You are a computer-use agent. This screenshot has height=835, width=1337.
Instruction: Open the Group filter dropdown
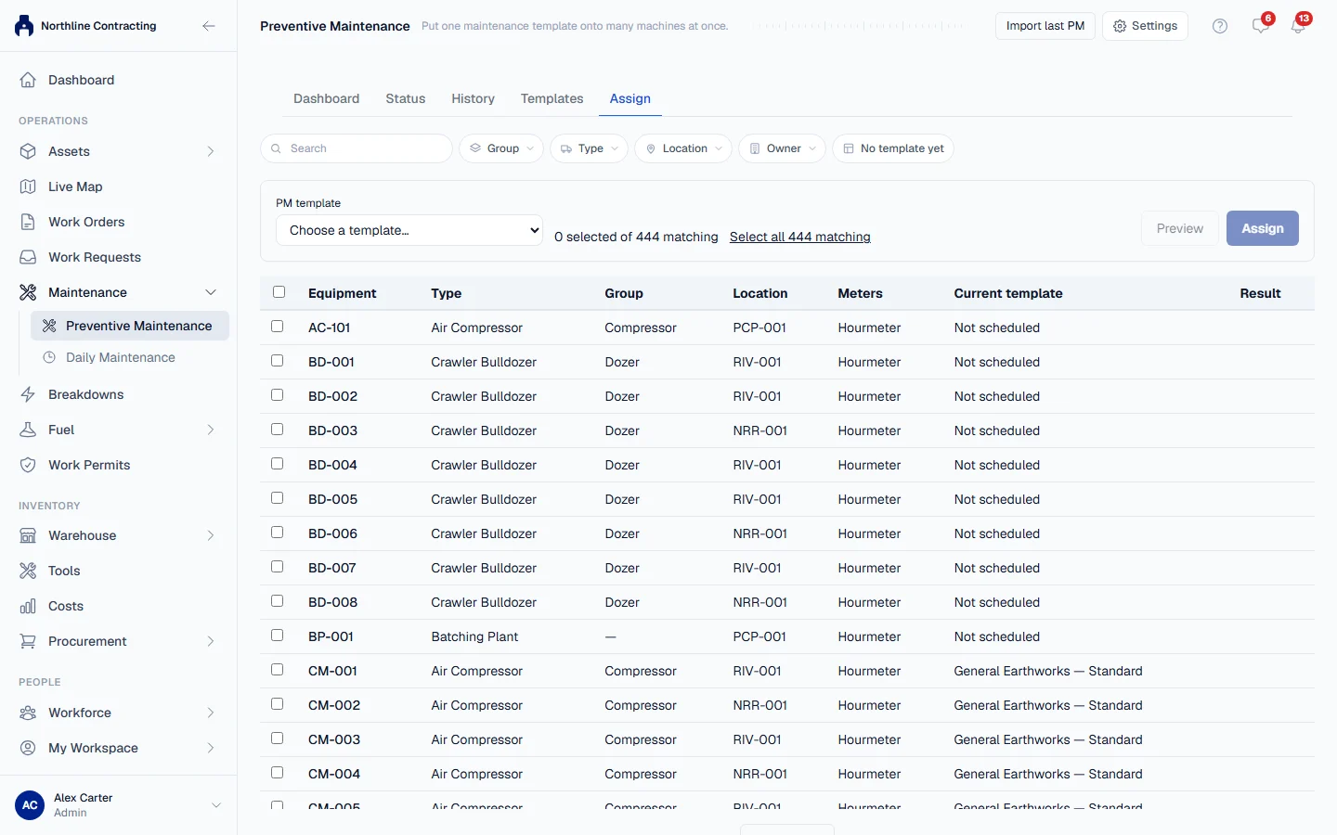(501, 148)
